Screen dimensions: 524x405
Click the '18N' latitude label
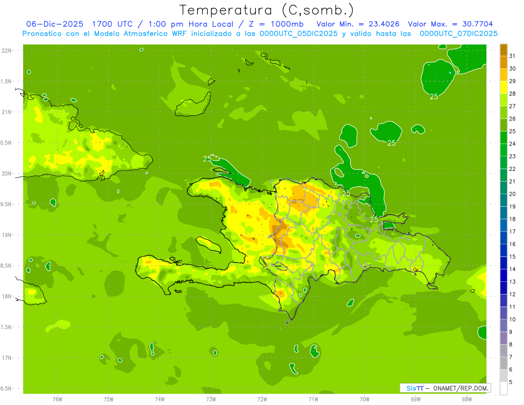pos(7,297)
